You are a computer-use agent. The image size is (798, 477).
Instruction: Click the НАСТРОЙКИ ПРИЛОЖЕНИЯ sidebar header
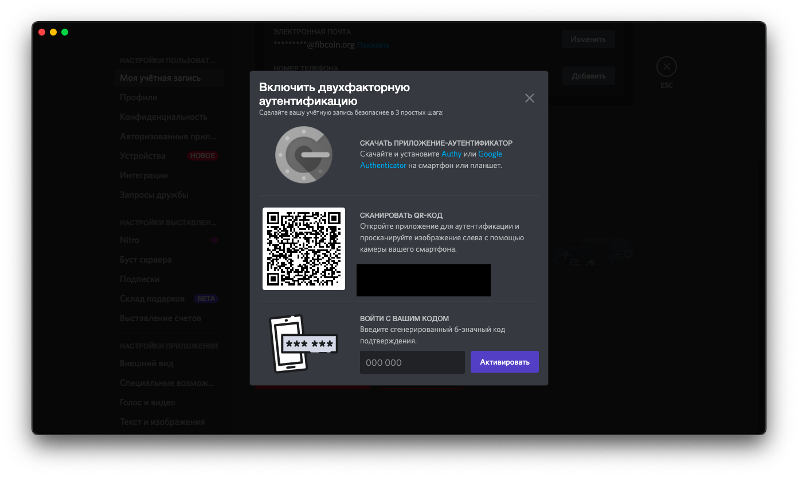point(169,346)
